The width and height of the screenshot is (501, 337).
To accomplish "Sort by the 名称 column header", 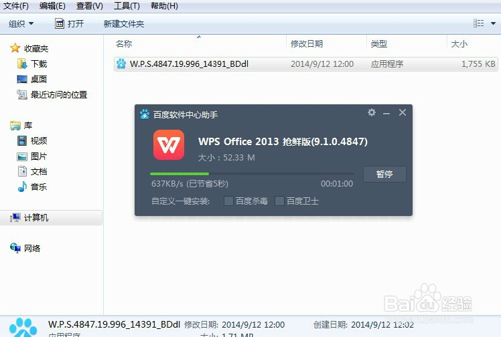I will [124, 43].
